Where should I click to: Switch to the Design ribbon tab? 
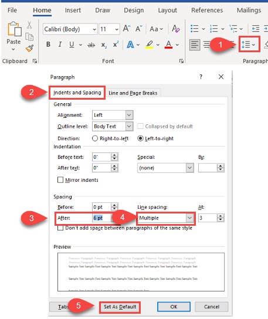click(x=134, y=10)
